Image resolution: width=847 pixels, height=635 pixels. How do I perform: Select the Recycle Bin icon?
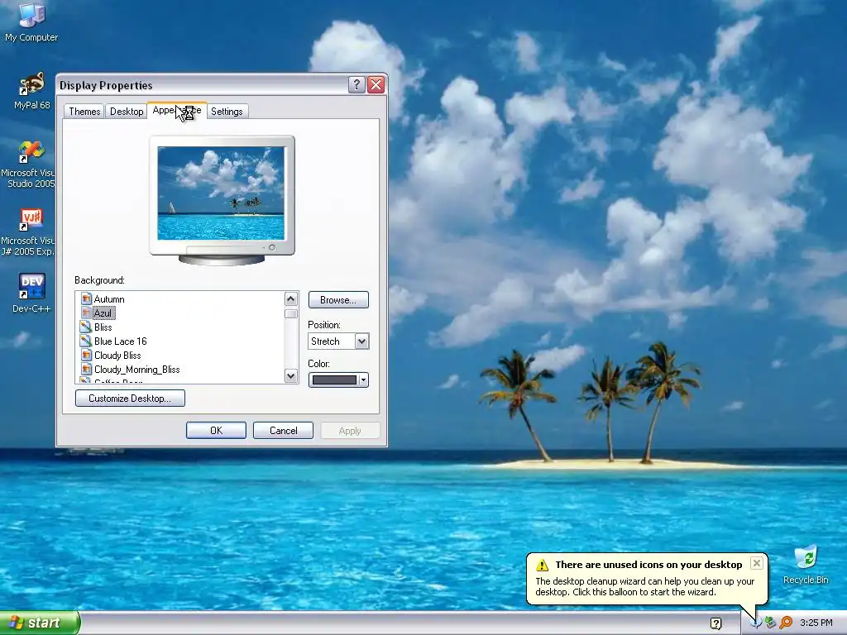coord(806,565)
